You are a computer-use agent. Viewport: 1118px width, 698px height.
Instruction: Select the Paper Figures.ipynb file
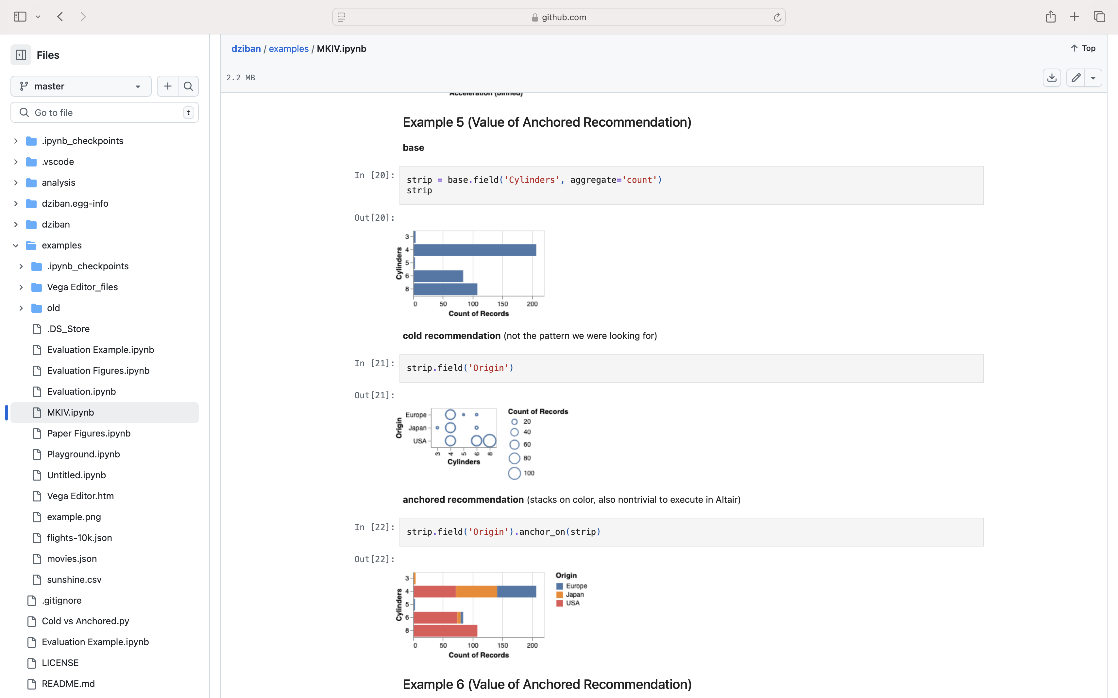[88, 433]
